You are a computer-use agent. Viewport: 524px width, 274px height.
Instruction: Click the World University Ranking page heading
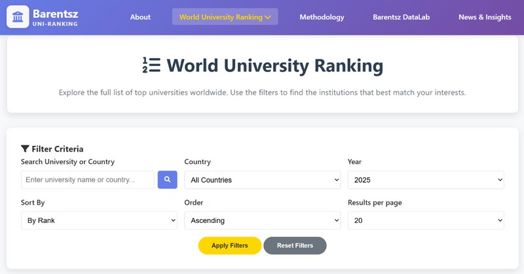274,65
